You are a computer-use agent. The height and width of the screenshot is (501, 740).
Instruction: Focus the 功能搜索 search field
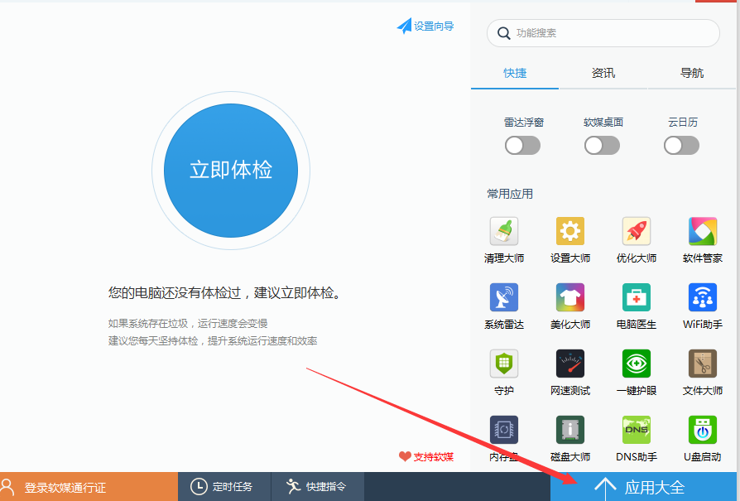point(603,33)
